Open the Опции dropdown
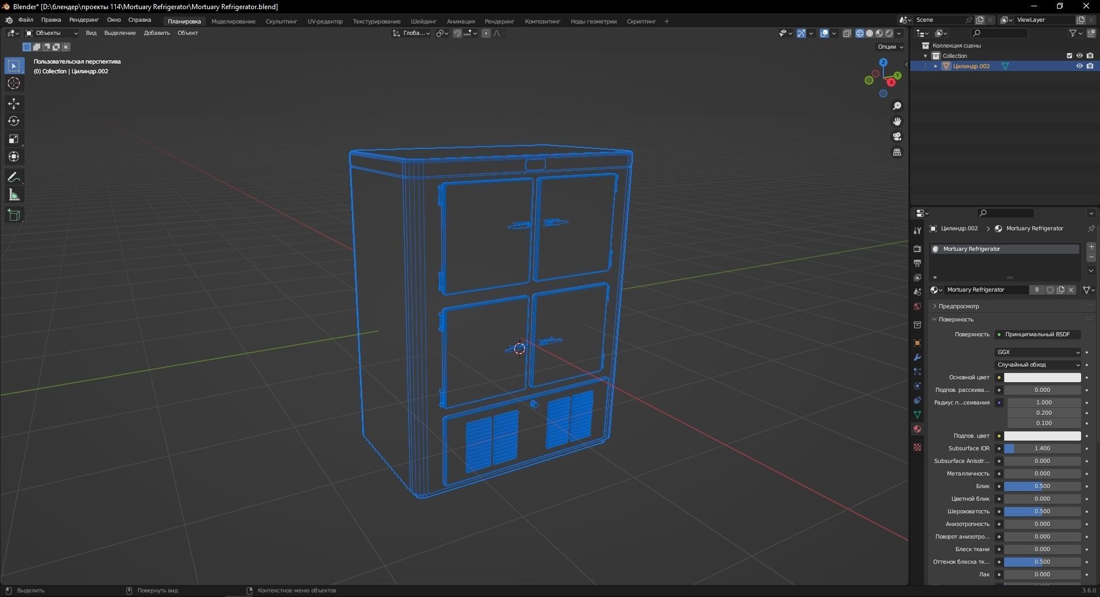 coord(890,47)
